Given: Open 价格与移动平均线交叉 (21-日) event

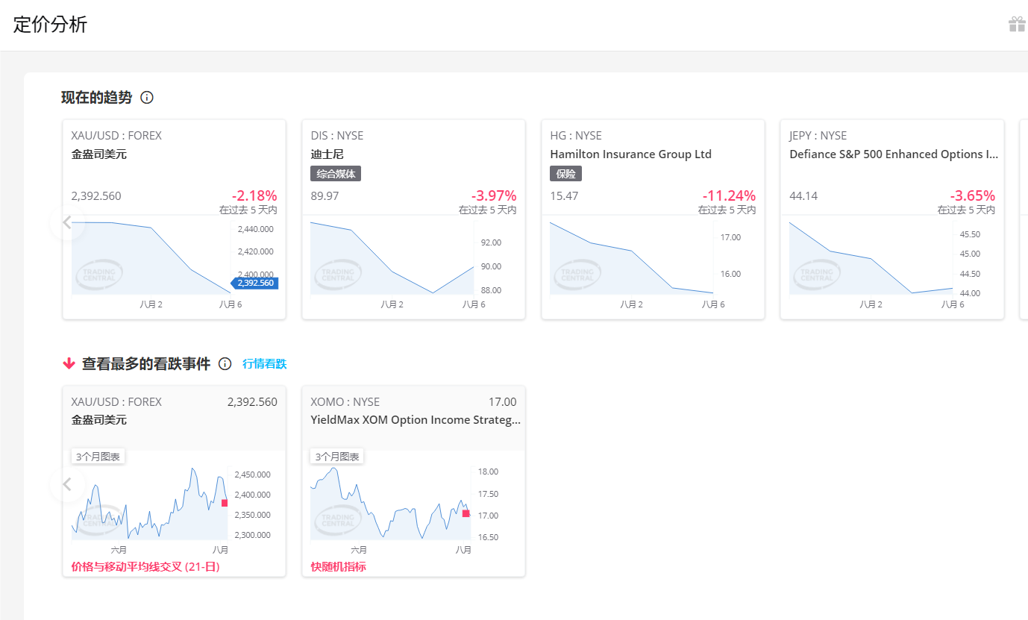Looking at the screenshot, I should point(145,567).
